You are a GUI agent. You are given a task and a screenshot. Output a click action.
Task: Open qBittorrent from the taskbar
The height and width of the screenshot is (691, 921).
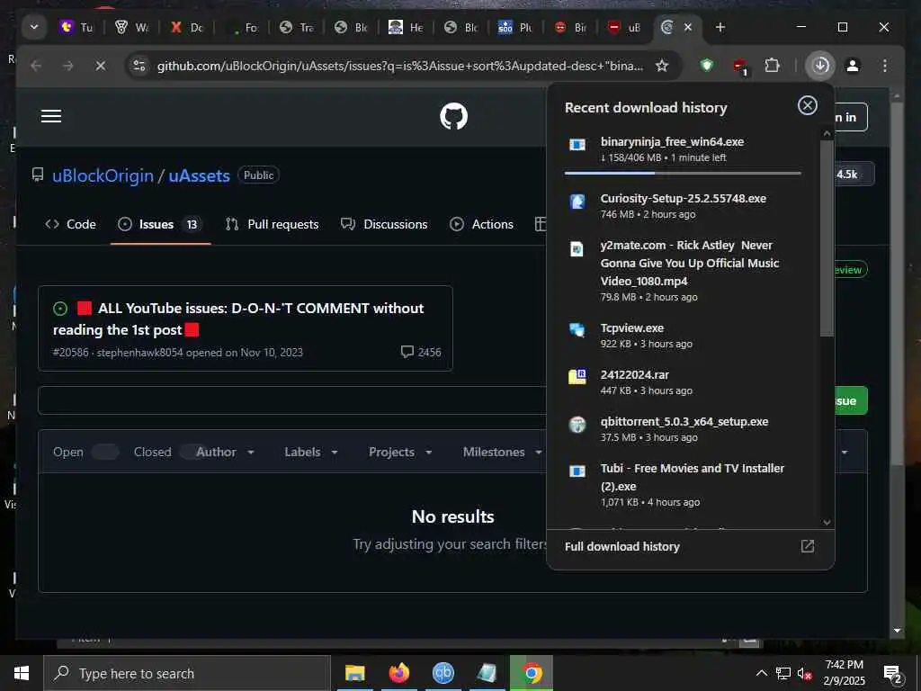(443, 673)
